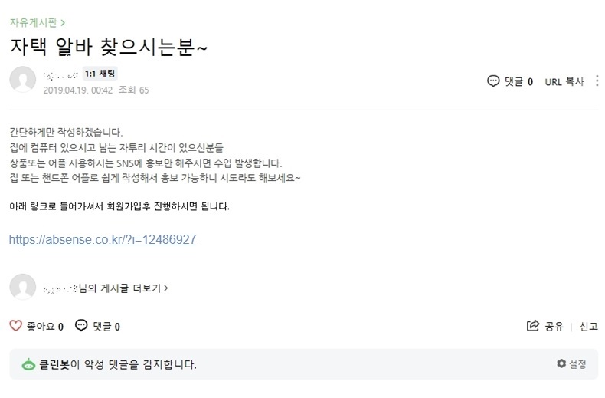The width and height of the screenshot is (605, 398).
Task: Expand the author's 게시글 더보기 arrow
Action: (166, 288)
